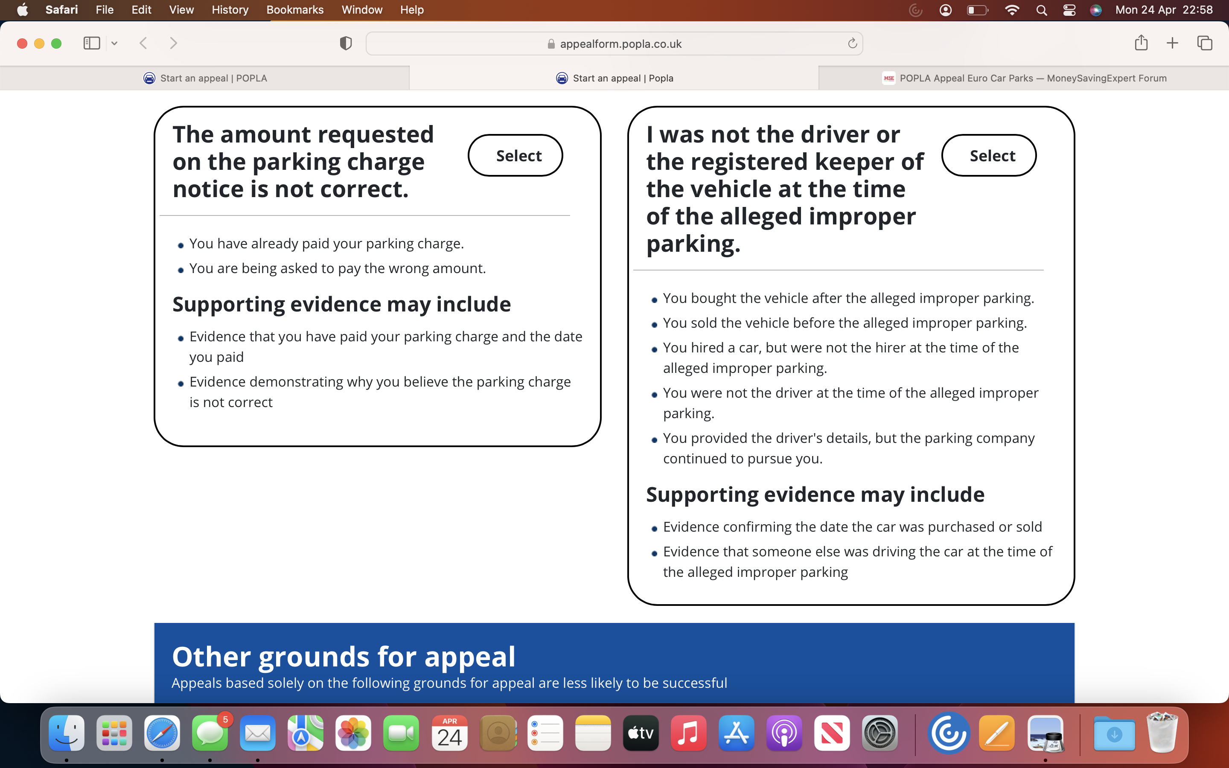
Task: Open Control Center in the menu bar
Action: tap(1069, 10)
